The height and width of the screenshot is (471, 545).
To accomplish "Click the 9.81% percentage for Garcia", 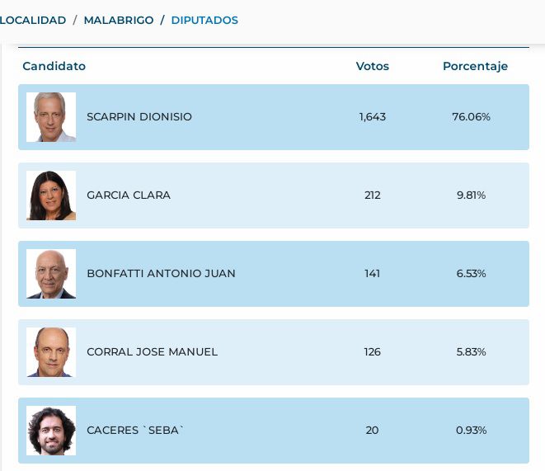I will pos(471,195).
